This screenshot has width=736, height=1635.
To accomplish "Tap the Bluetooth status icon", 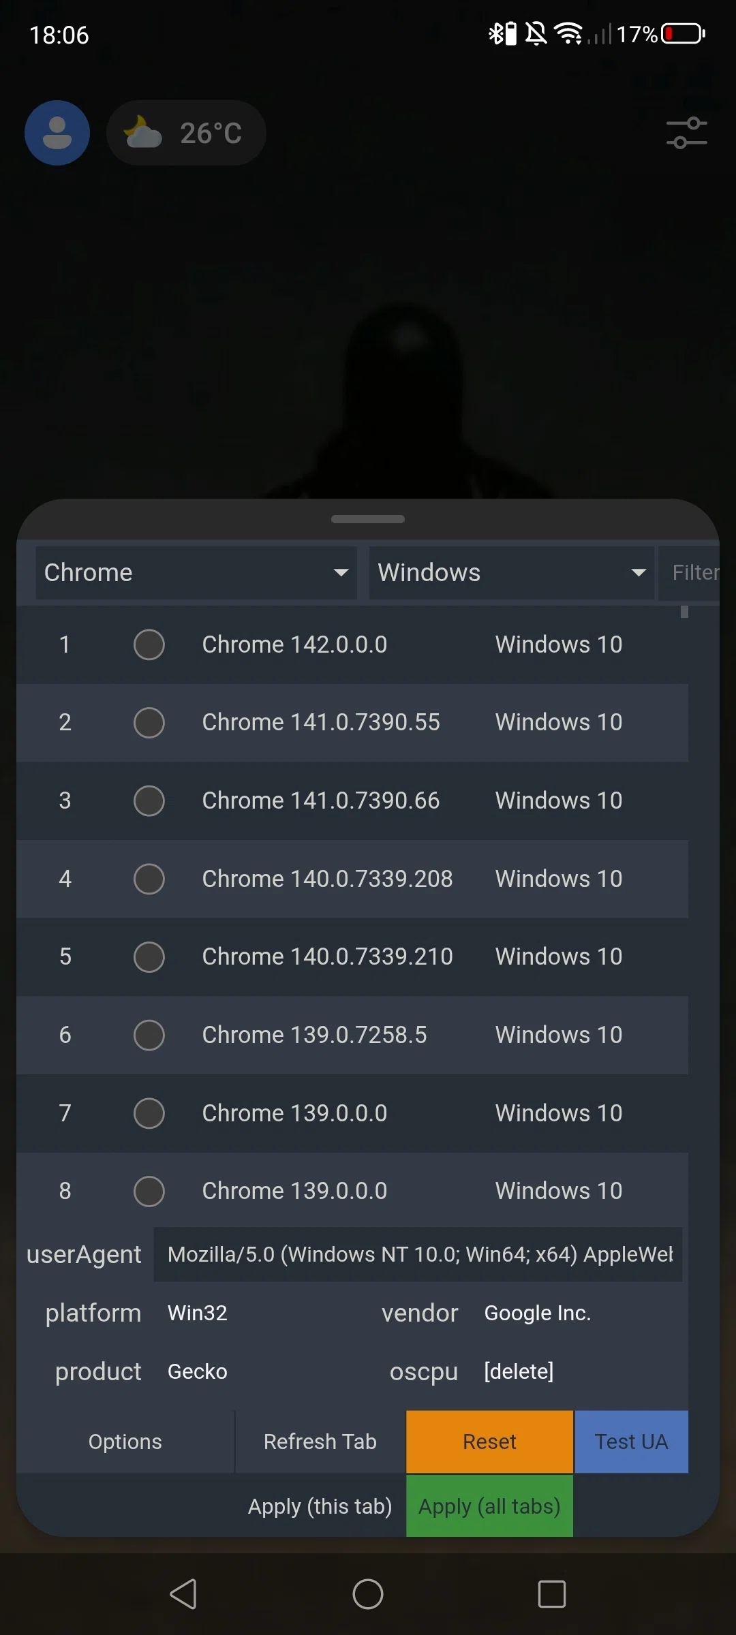I will click(502, 33).
